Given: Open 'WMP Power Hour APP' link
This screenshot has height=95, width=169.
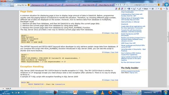Looking at the screenshot, I should [128, 43].
